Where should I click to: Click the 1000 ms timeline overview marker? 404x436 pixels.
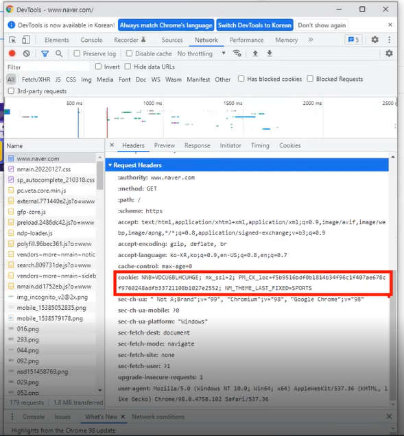tap(152, 103)
